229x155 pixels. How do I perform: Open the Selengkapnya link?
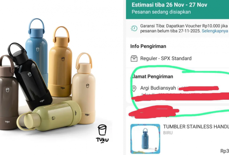point(215,31)
